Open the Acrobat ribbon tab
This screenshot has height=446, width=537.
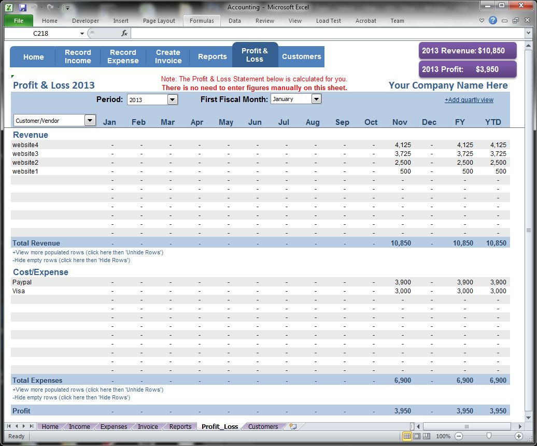pyautogui.click(x=366, y=21)
